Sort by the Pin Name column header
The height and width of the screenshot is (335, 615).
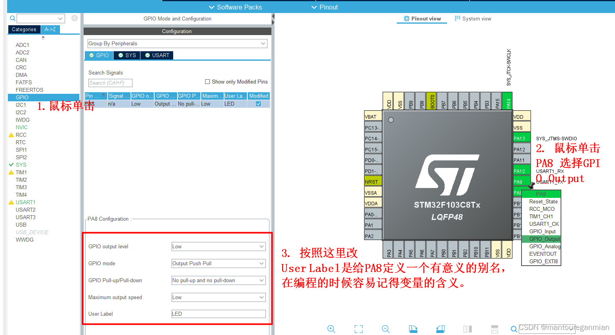coord(96,96)
